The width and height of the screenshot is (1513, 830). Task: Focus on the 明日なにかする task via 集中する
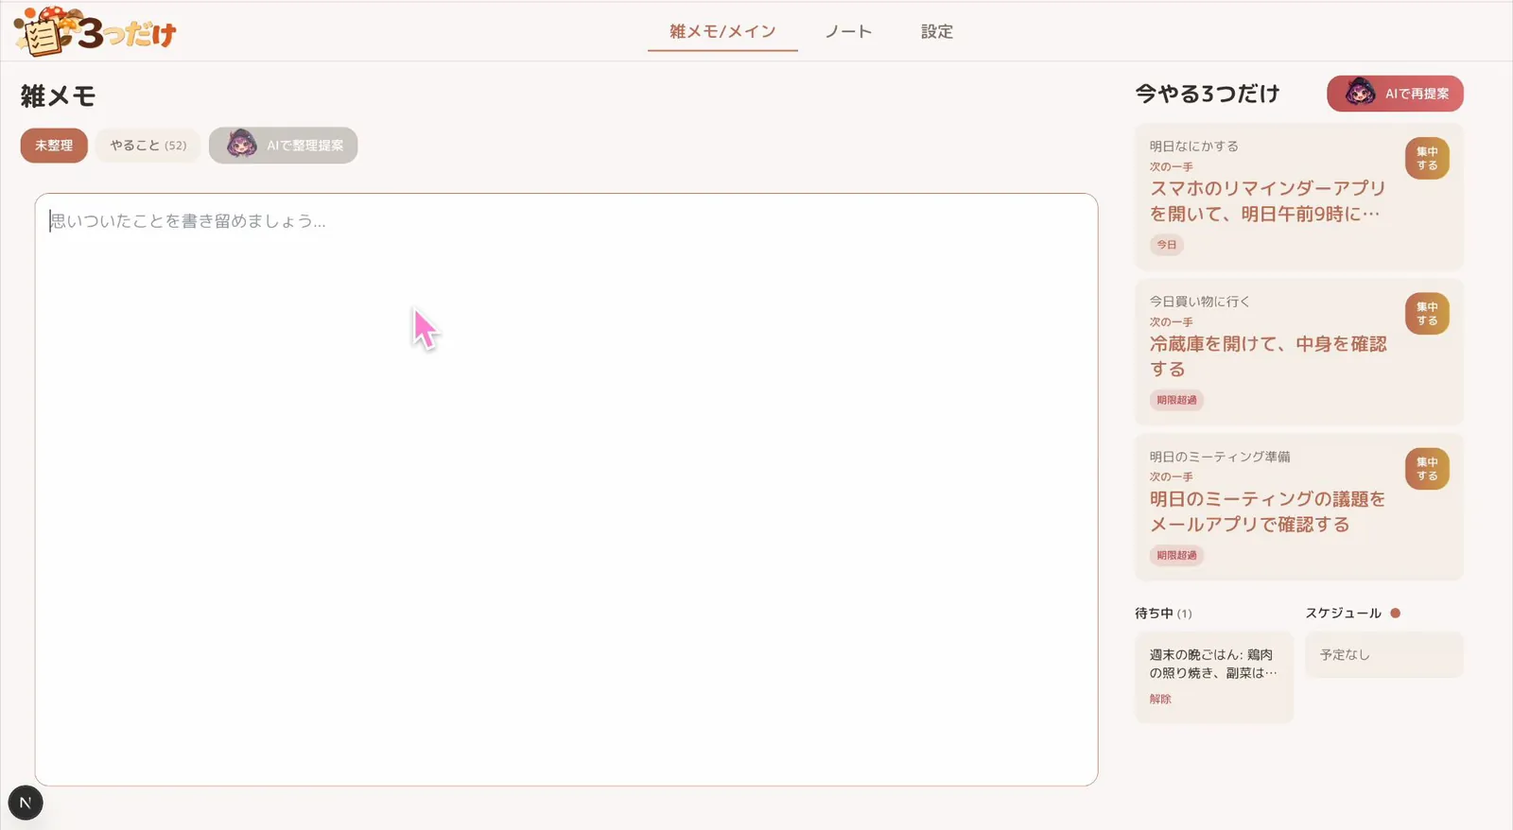(x=1427, y=158)
